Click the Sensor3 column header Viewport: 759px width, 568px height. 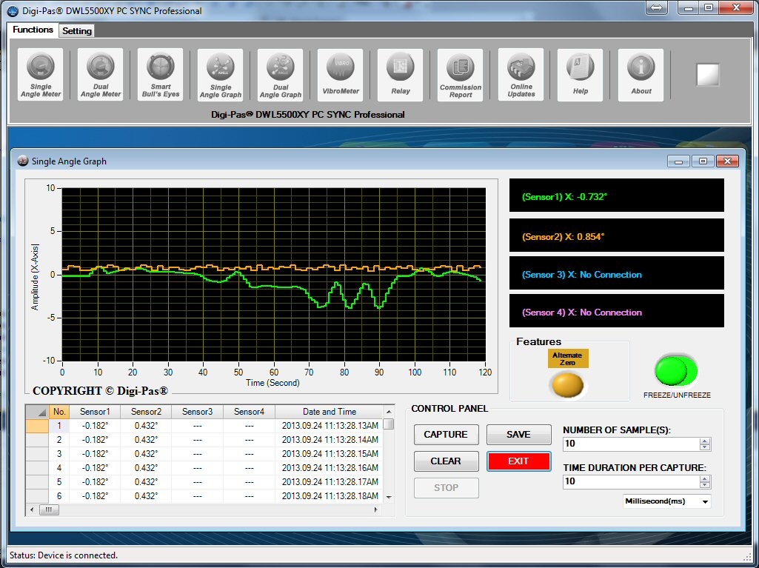coord(197,412)
